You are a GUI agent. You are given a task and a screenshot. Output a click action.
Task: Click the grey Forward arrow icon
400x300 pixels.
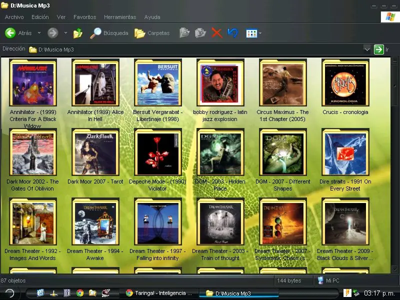53,33
